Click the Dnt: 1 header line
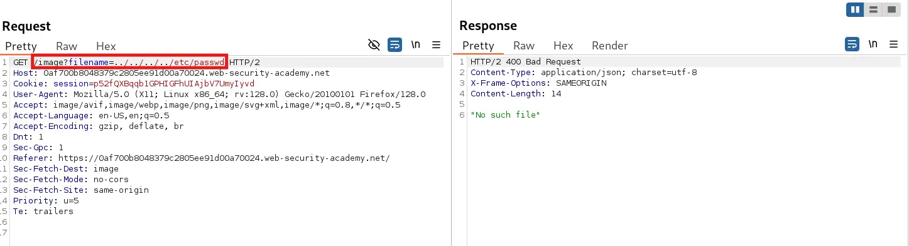The height and width of the screenshot is (246, 909). tap(28, 136)
